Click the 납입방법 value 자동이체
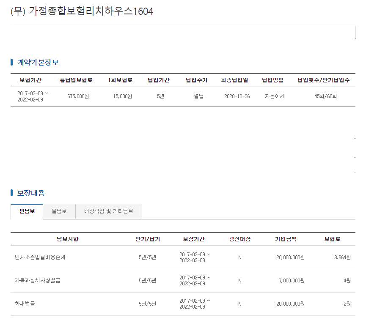 (275, 96)
